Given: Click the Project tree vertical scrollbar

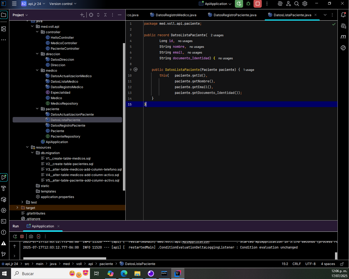Looking at the screenshot, I should [124, 117].
